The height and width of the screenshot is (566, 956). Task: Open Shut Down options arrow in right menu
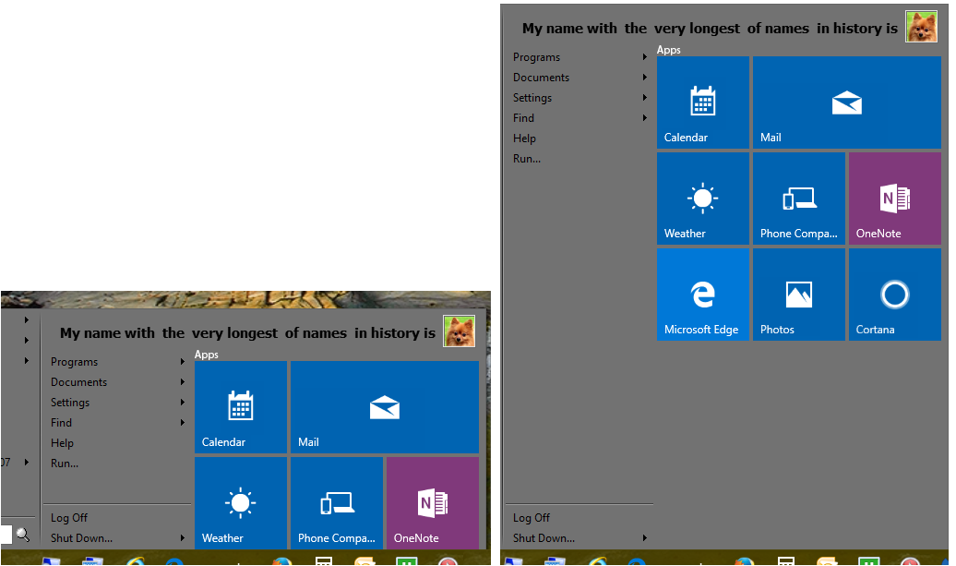644,538
